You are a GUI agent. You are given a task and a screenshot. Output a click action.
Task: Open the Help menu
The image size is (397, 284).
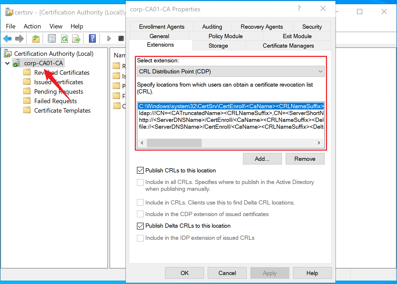[77, 26]
